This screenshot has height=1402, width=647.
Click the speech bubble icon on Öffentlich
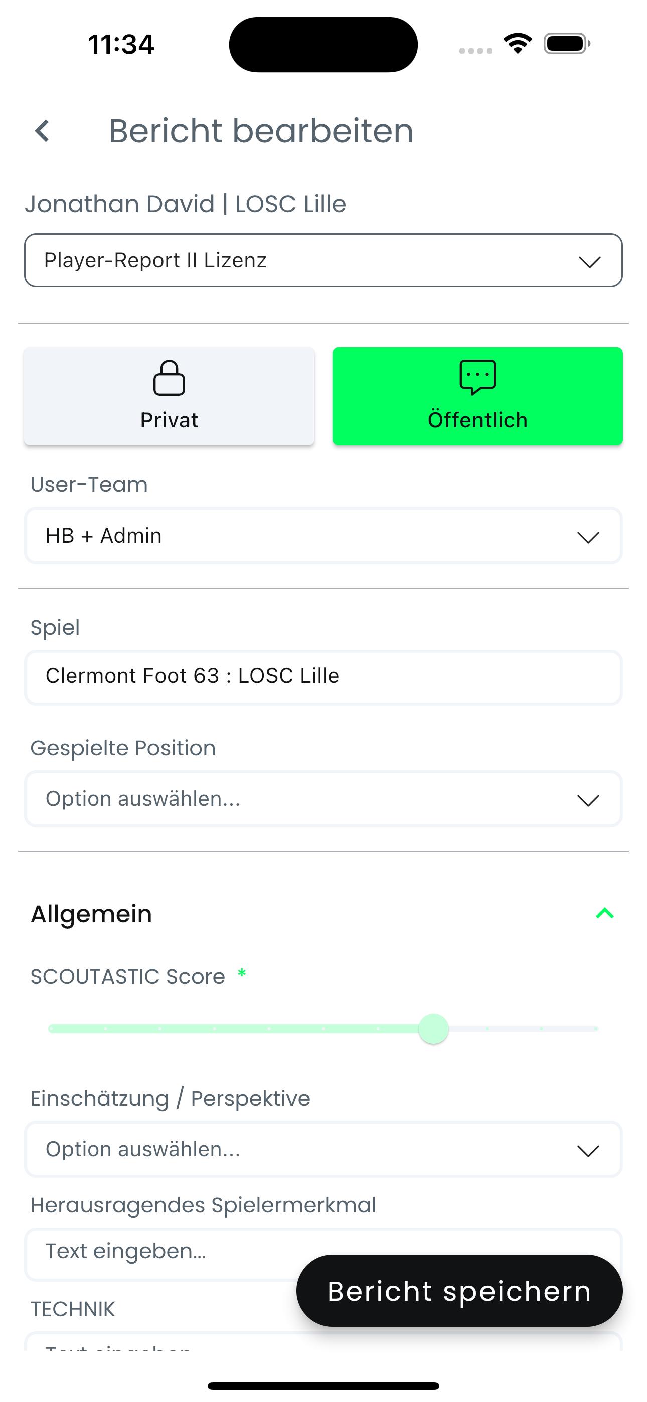pos(477,377)
